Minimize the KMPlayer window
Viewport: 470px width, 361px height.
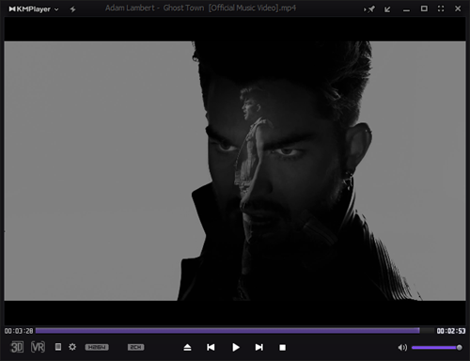[x=406, y=9]
